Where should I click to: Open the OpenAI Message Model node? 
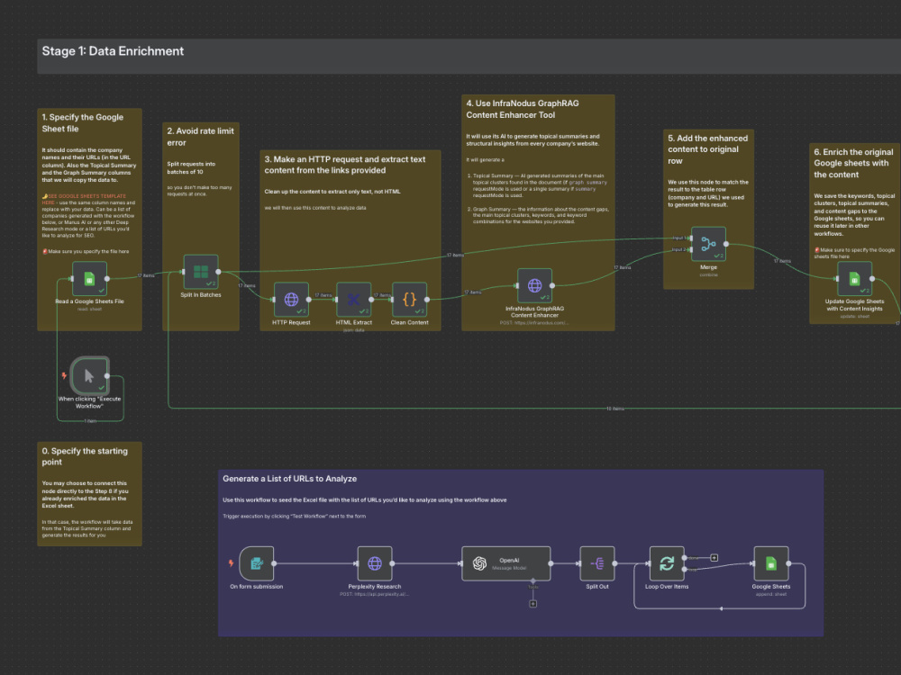coord(506,563)
